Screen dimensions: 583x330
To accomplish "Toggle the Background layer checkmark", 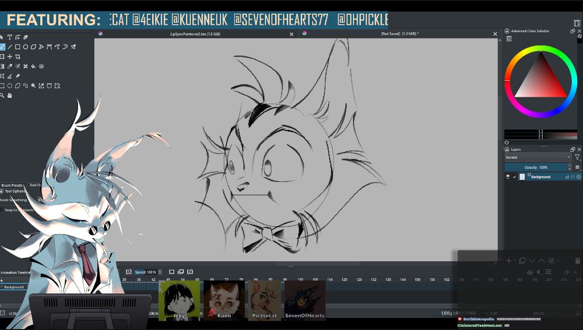I will [515, 177].
